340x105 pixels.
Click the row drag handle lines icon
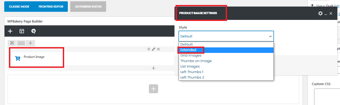coord(21,43)
